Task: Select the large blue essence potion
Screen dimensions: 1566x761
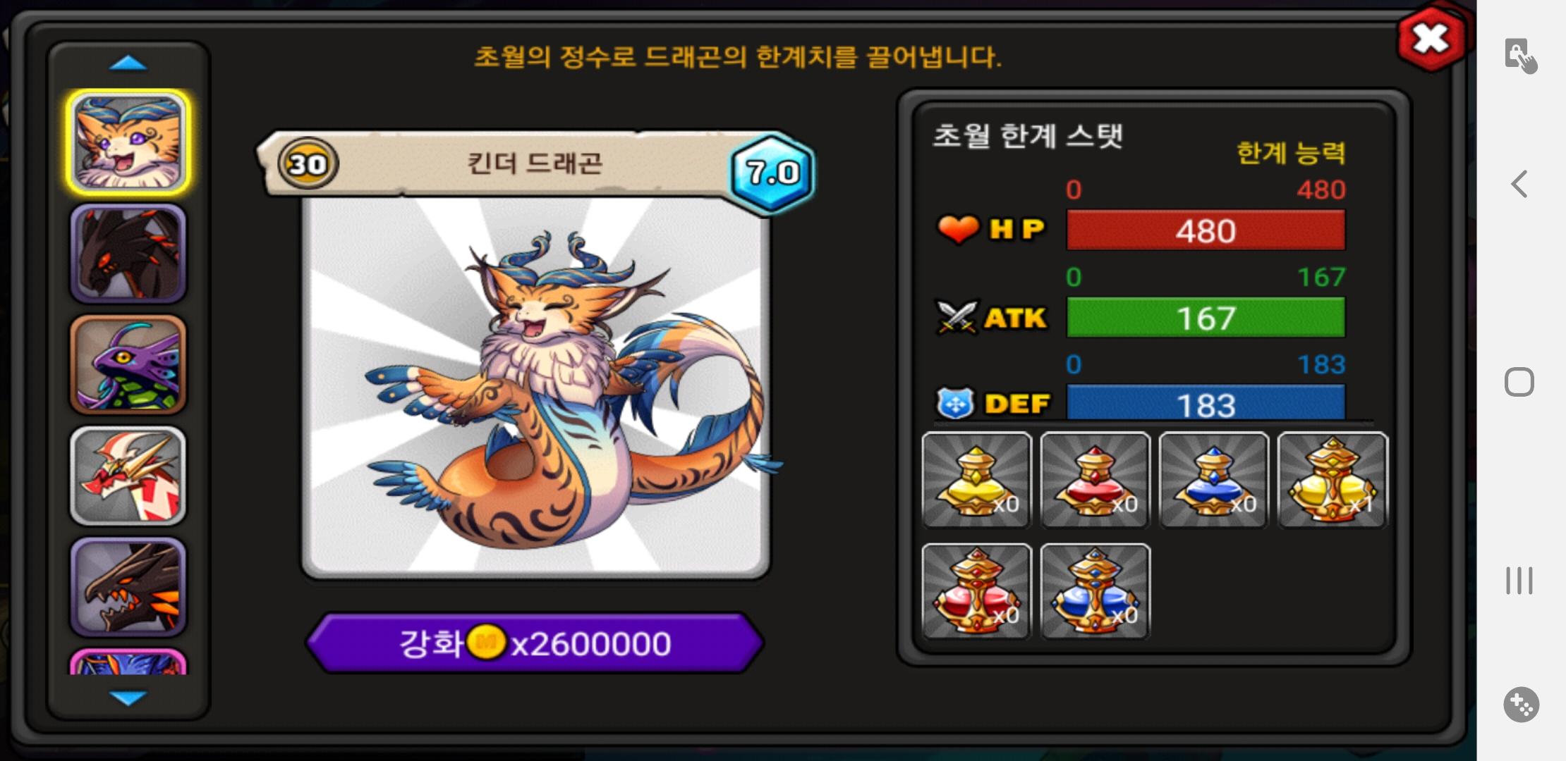Action: 1095,591
